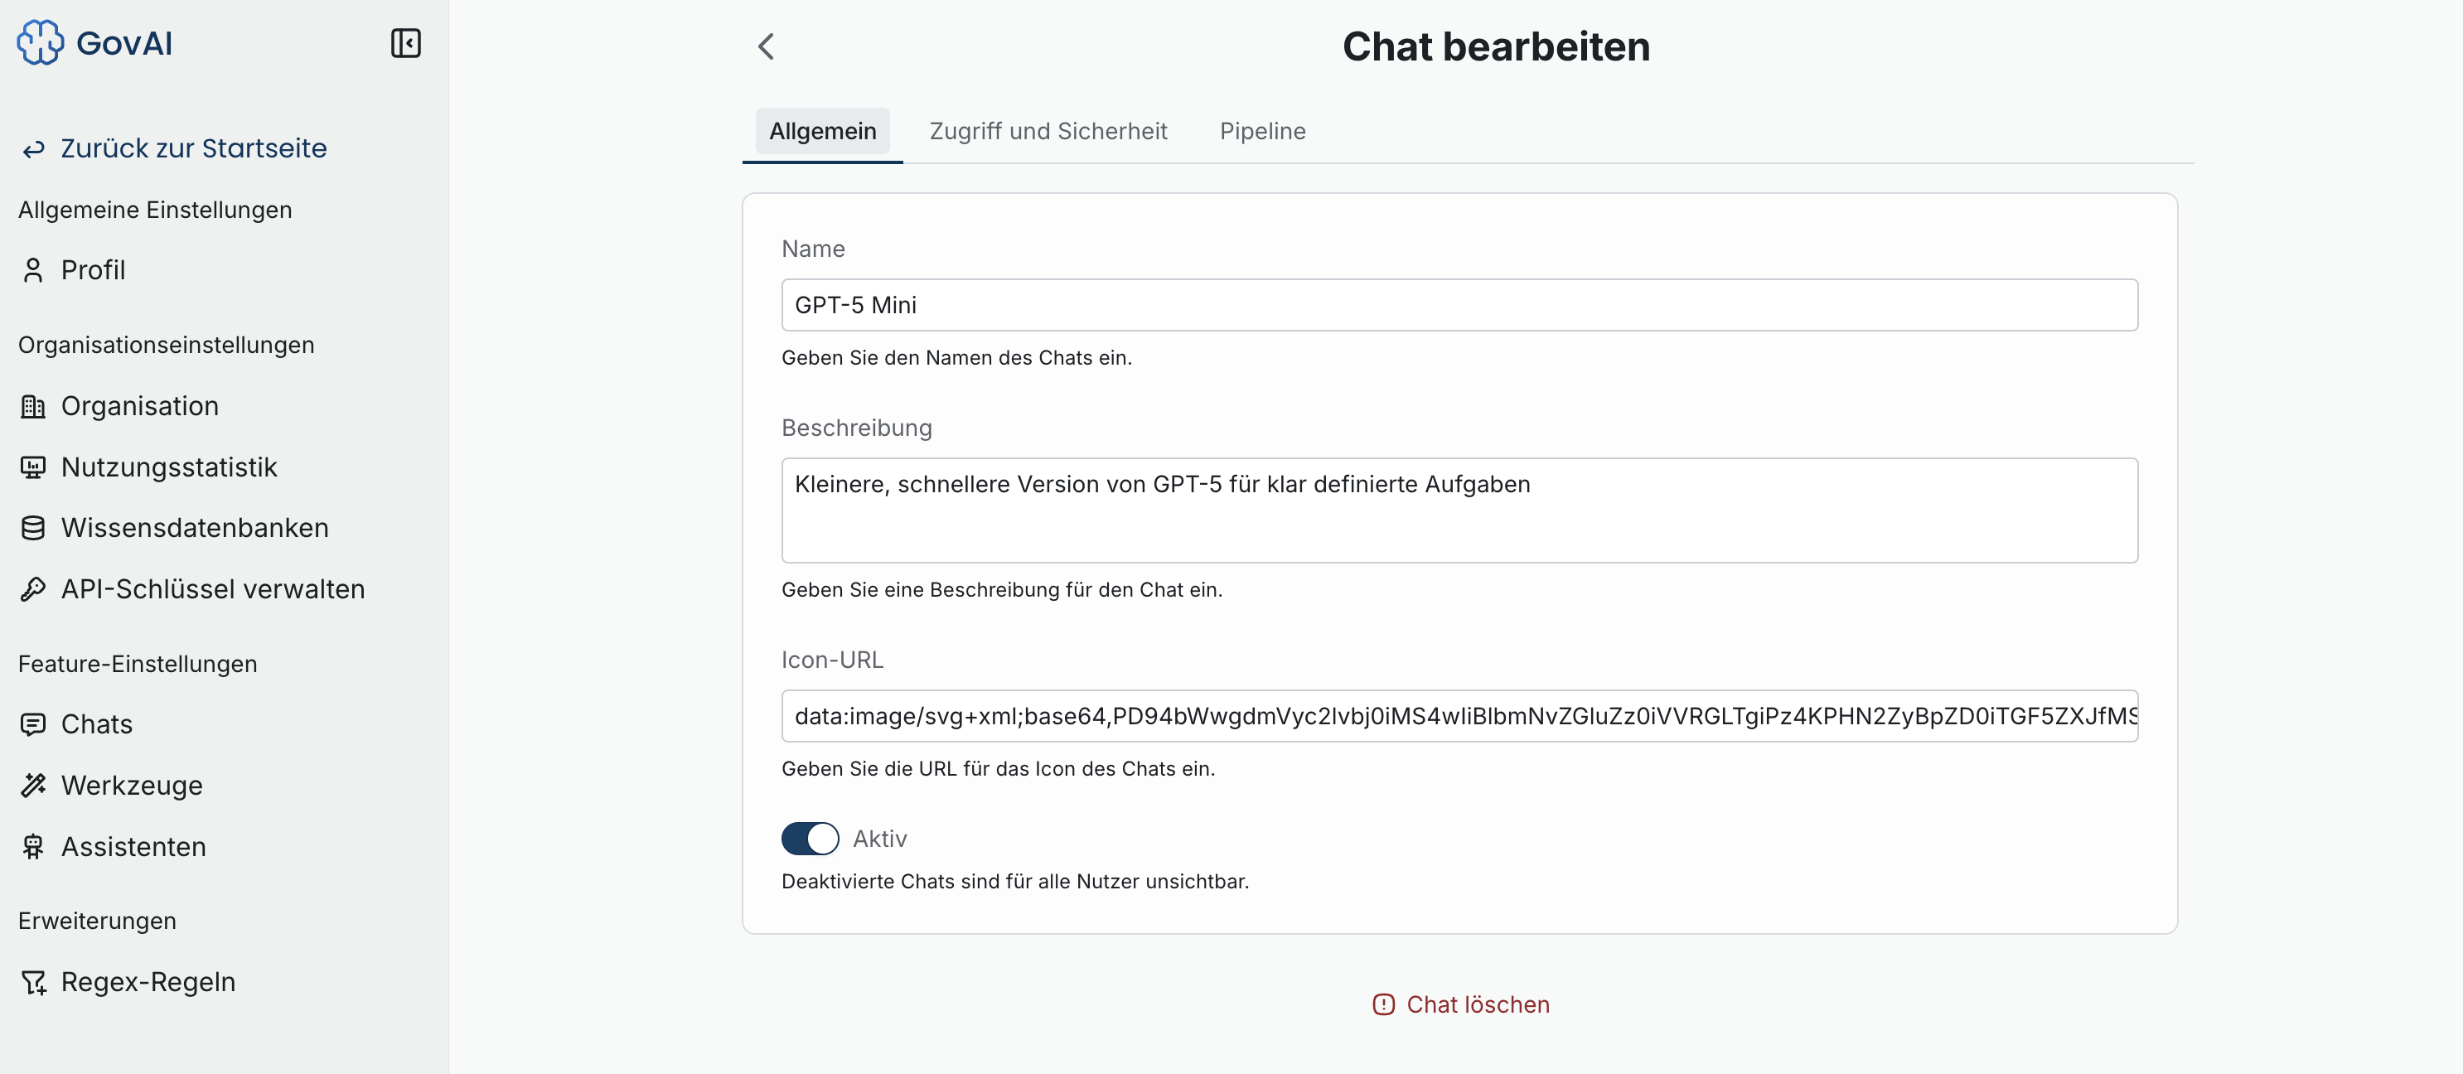Open the Pipeline tab
2463x1074 pixels.
point(1262,131)
